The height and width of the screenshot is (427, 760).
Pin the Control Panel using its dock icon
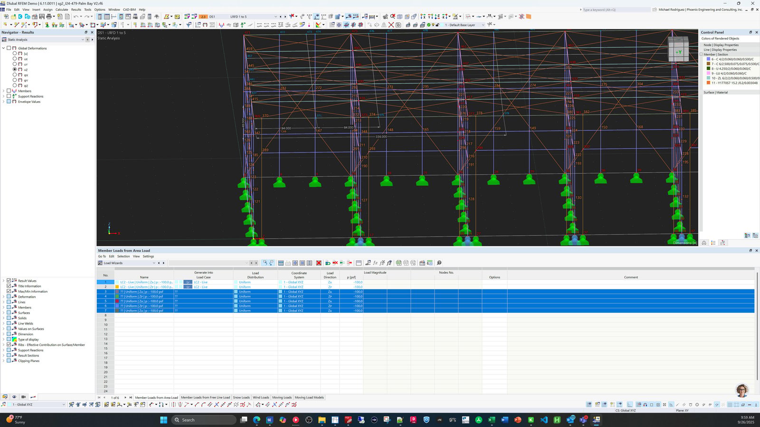click(750, 32)
